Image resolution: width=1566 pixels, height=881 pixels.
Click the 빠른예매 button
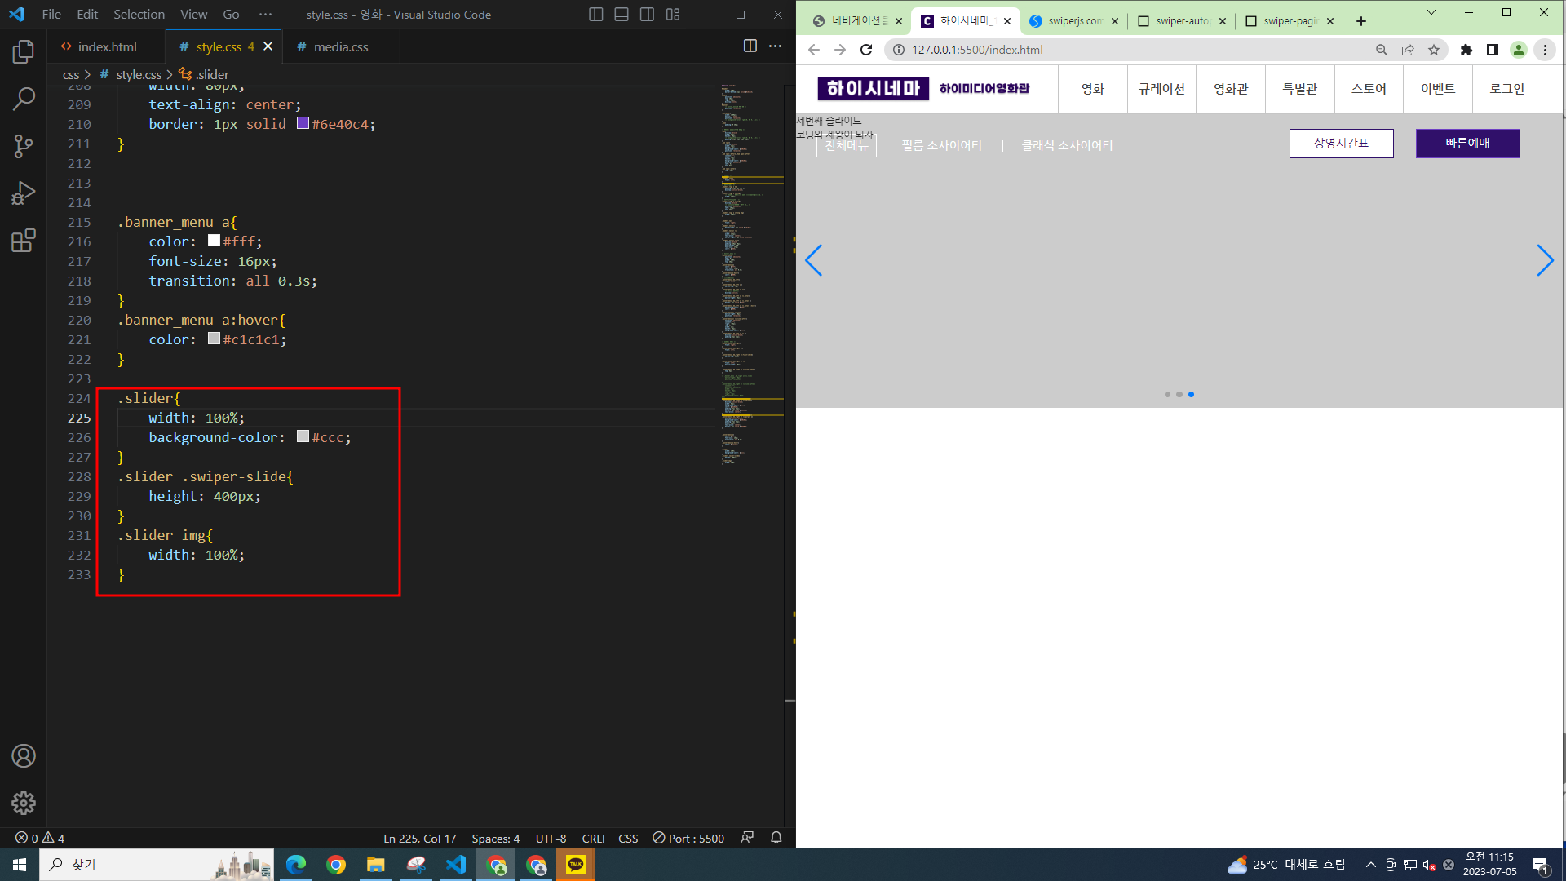pyautogui.click(x=1467, y=144)
